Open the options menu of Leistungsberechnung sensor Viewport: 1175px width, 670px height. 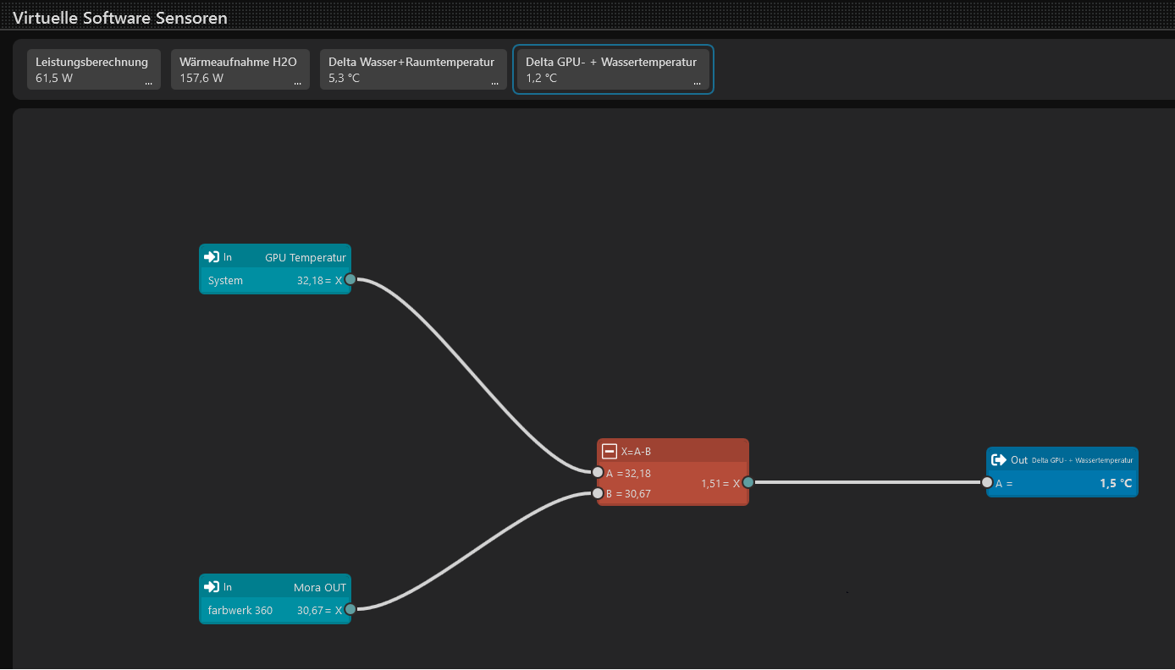(149, 82)
